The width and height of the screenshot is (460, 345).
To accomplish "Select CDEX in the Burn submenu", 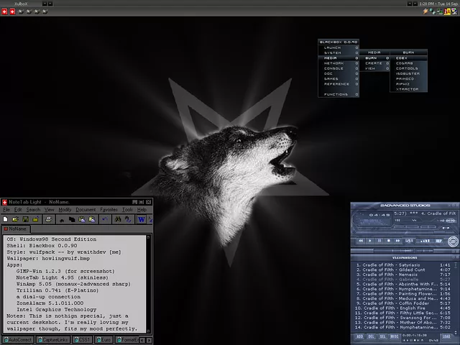I will 408,58.
